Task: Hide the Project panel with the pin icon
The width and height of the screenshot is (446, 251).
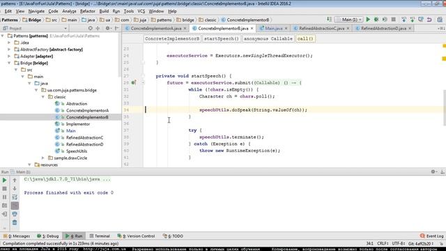Action: 116,28
